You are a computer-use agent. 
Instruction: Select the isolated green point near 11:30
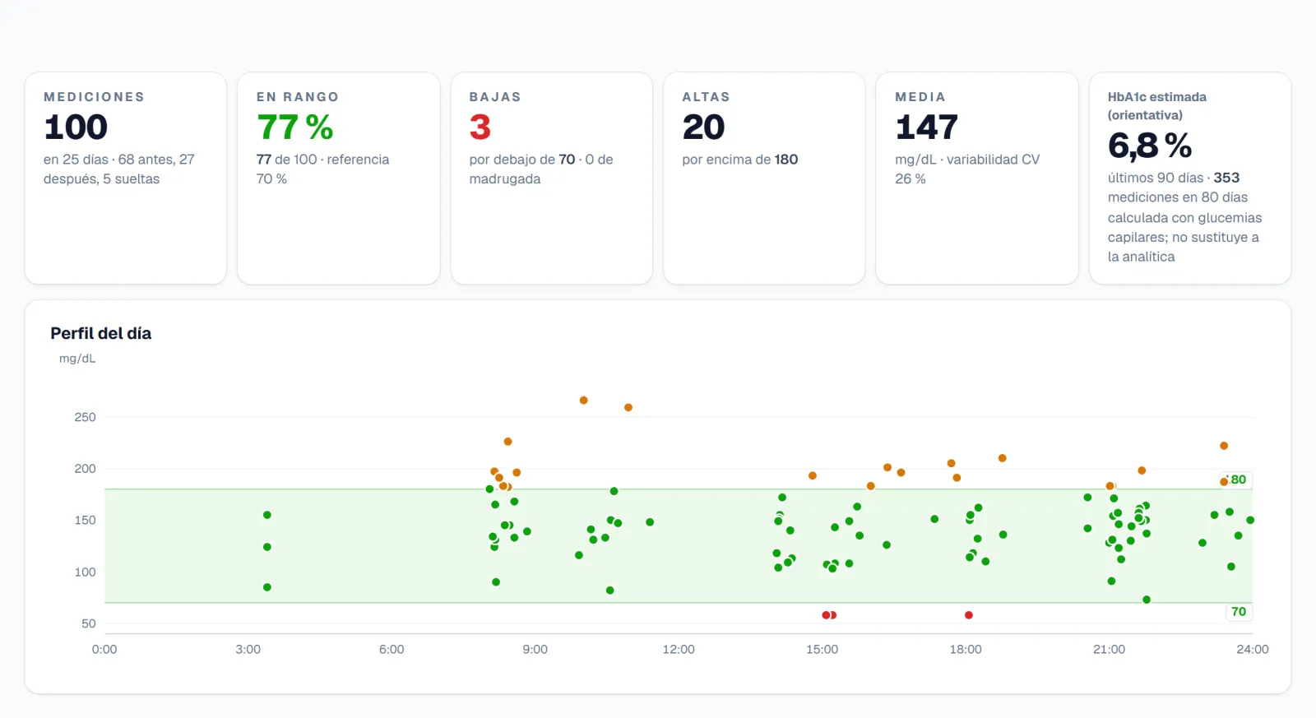click(x=650, y=522)
